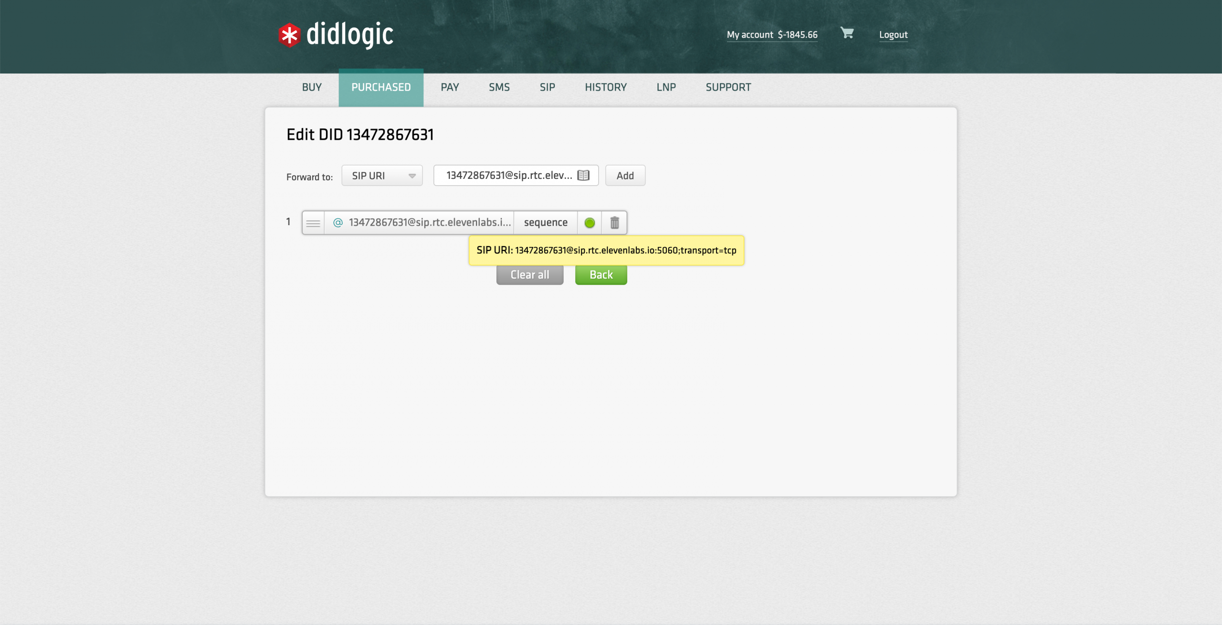Open the SUPPORT tab
This screenshot has height=625, width=1222.
click(x=728, y=87)
